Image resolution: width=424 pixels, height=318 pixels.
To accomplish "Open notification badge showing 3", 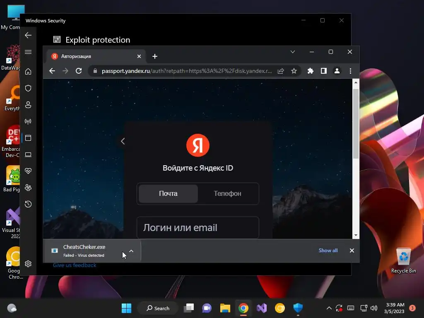I will click(412, 308).
